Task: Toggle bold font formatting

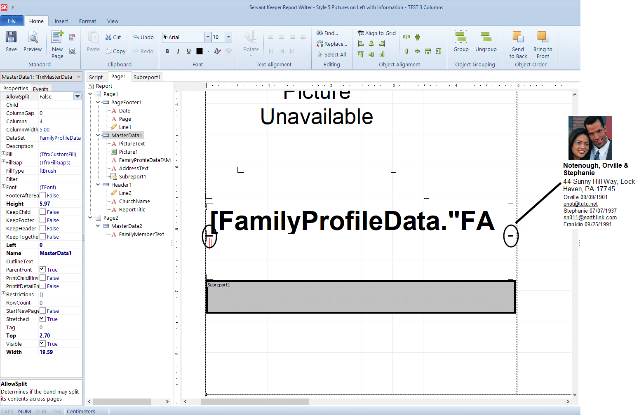Action: pyautogui.click(x=167, y=51)
